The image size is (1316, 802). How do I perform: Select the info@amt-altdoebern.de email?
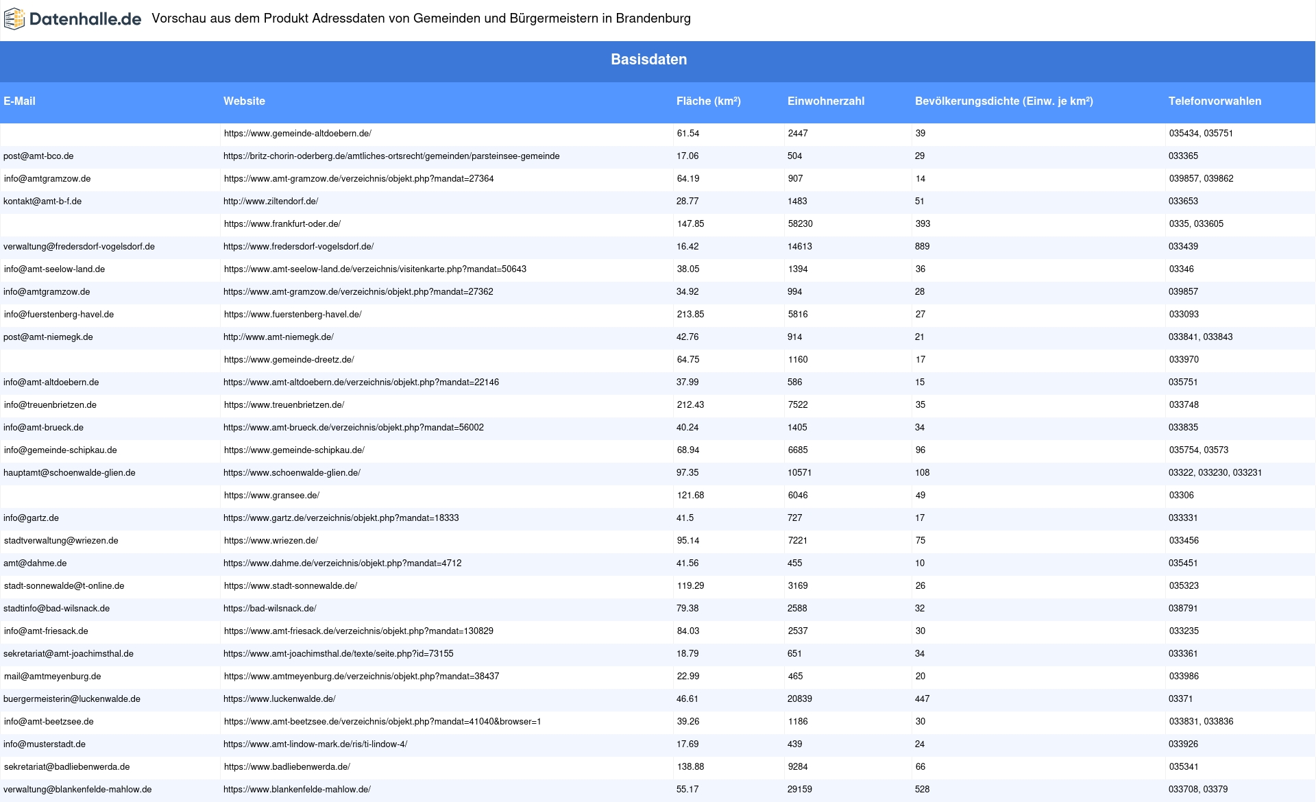pos(51,382)
